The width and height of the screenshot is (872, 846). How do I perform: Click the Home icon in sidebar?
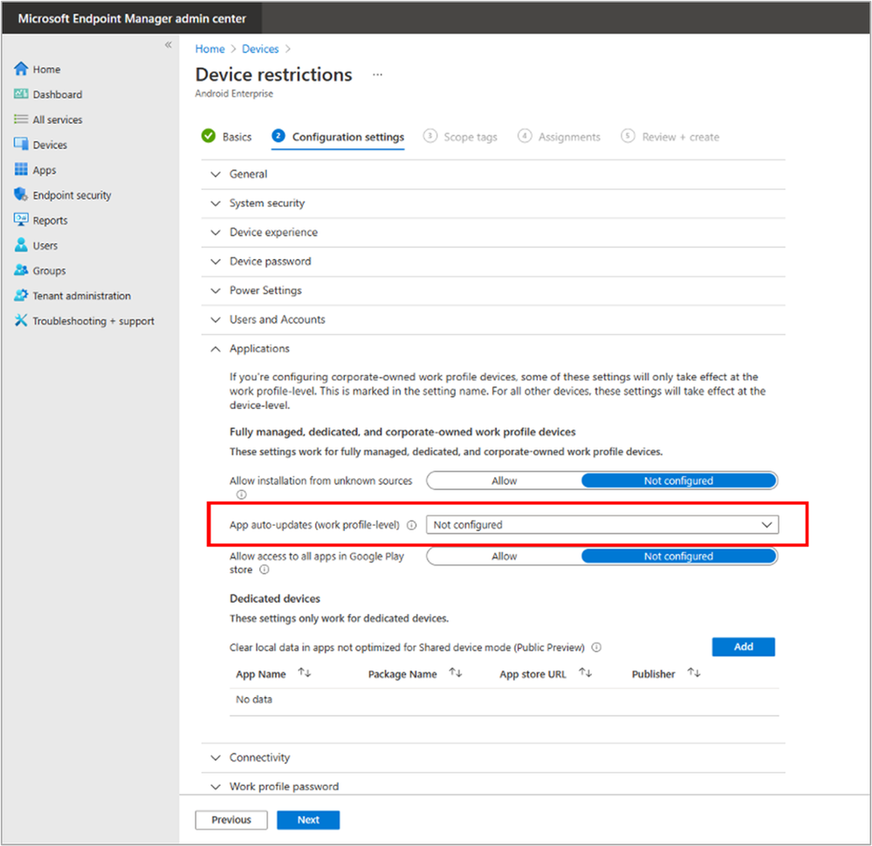(x=21, y=69)
